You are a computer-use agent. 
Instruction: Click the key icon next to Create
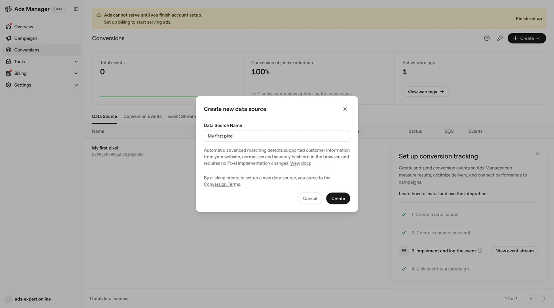coord(500,38)
